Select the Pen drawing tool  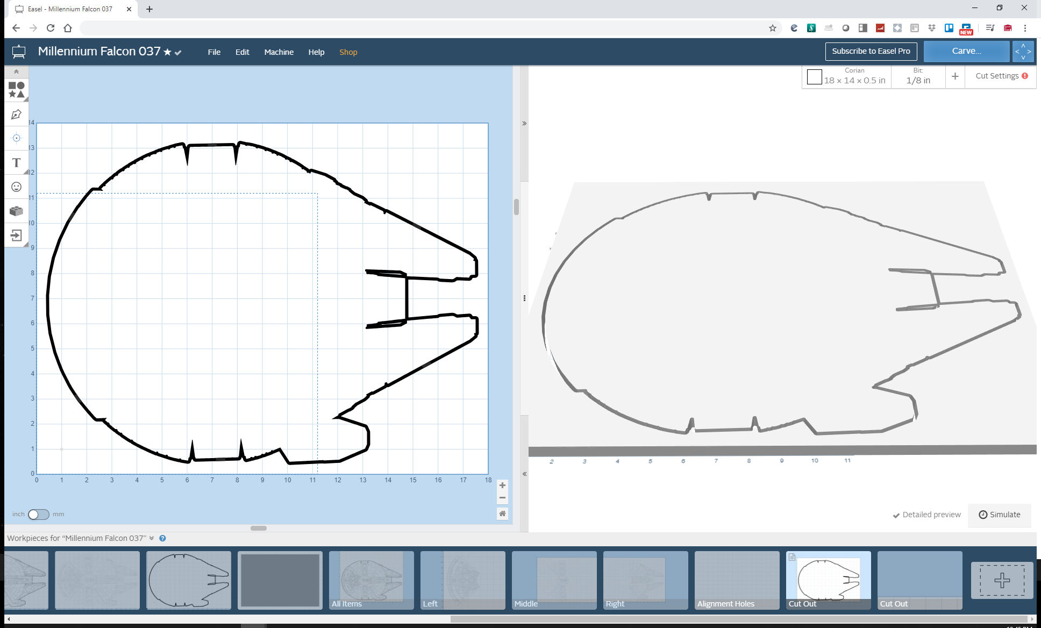click(16, 114)
